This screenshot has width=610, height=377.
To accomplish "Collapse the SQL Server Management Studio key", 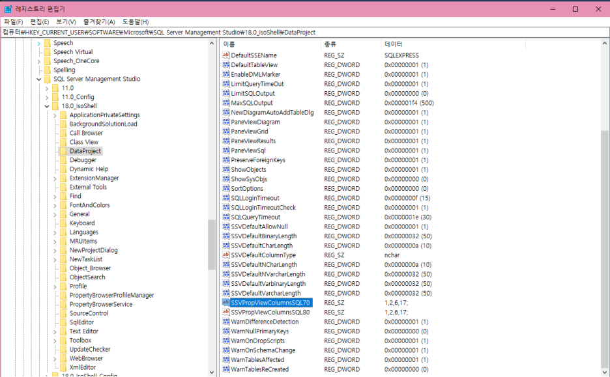I will (39, 79).
